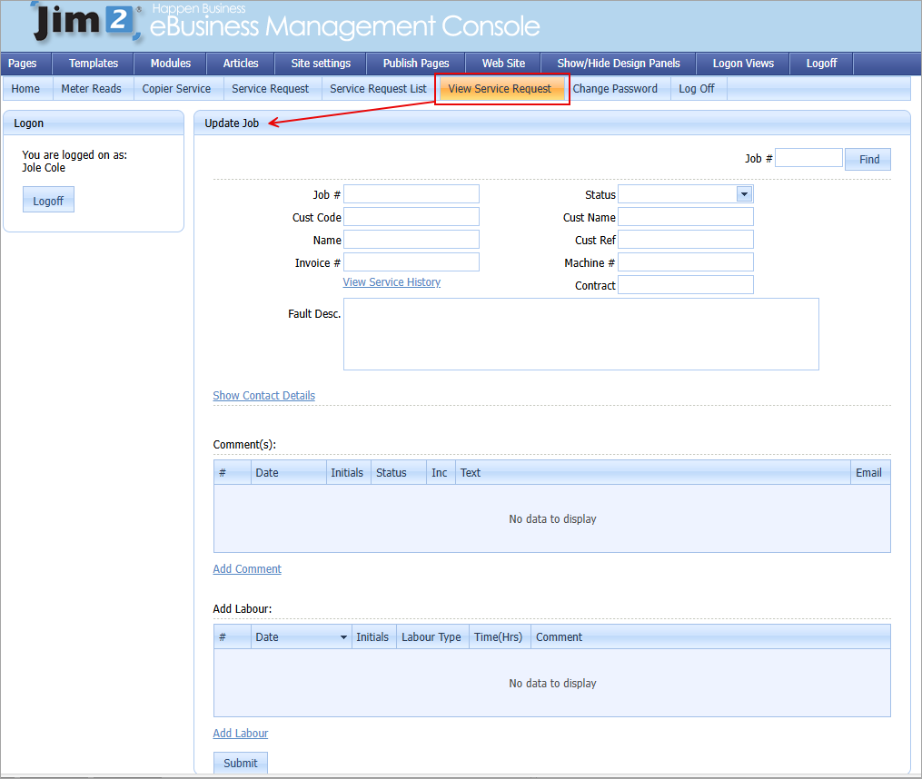Click the Add Comment link

(x=246, y=568)
